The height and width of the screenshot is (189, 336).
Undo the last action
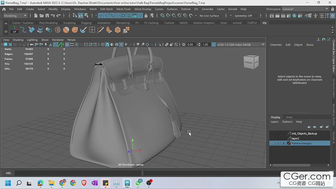53,16
